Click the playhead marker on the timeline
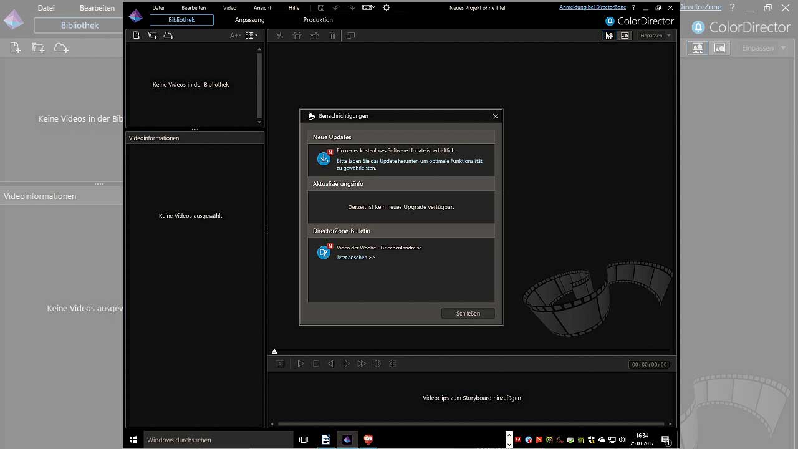 point(274,352)
